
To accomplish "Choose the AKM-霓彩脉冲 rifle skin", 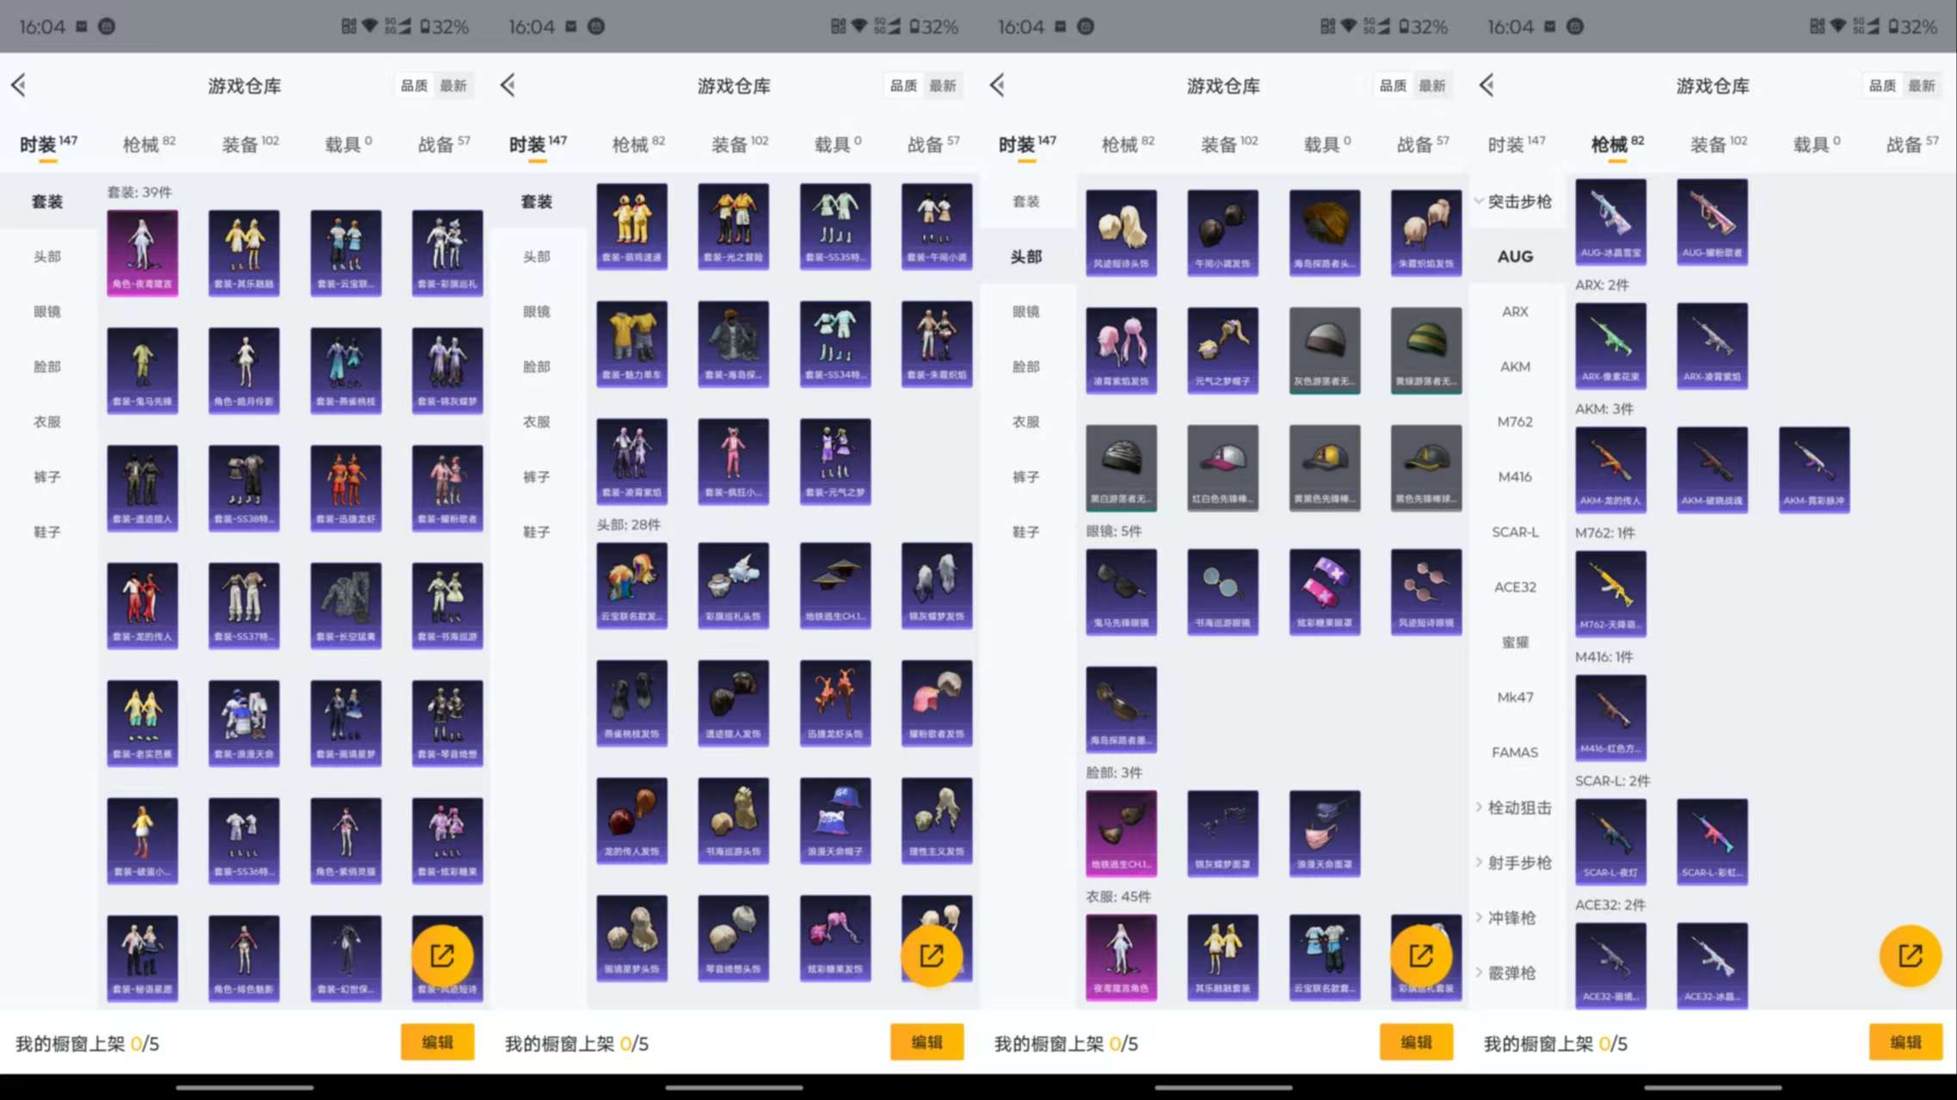I will (1814, 470).
